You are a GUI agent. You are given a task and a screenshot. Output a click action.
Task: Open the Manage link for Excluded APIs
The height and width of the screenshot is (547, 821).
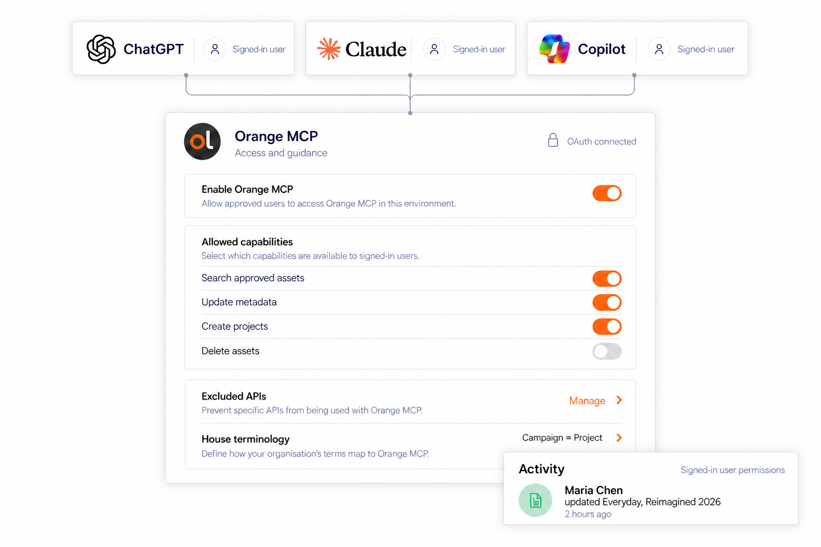click(x=587, y=401)
